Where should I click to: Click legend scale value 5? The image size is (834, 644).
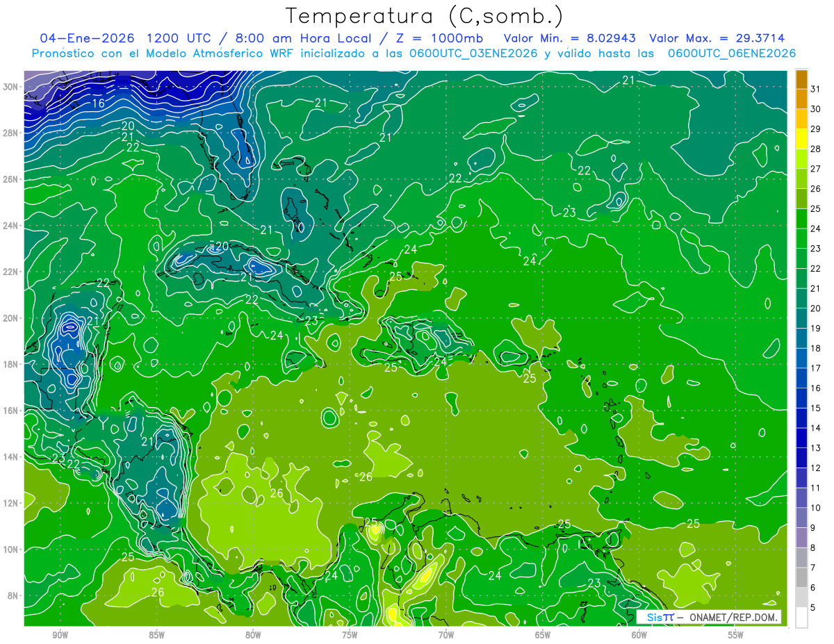[x=814, y=608]
